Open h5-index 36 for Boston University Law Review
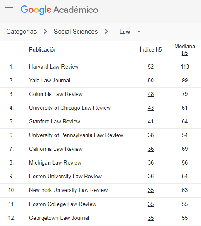Image resolution: width=201 pixels, height=226 pixels. point(151,176)
